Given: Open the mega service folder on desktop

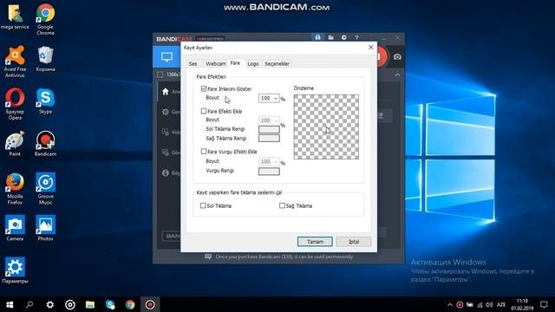Looking at the screenshot, I should [x=15, y=16].
